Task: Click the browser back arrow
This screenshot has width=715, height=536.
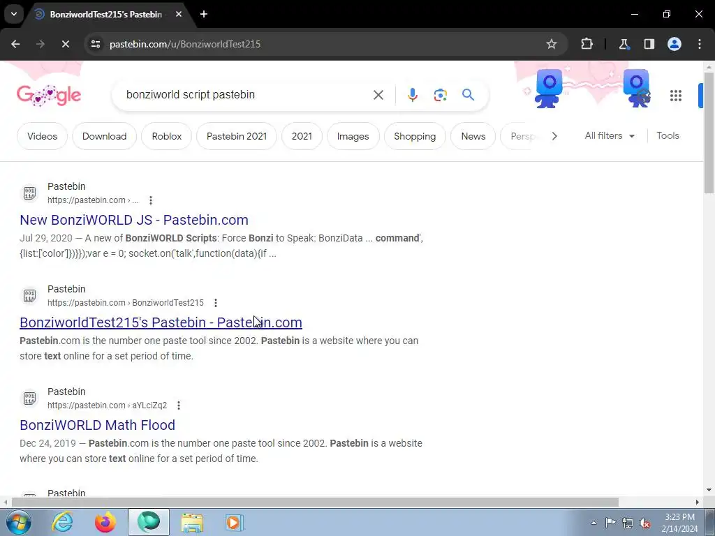Action: (15, 44)
